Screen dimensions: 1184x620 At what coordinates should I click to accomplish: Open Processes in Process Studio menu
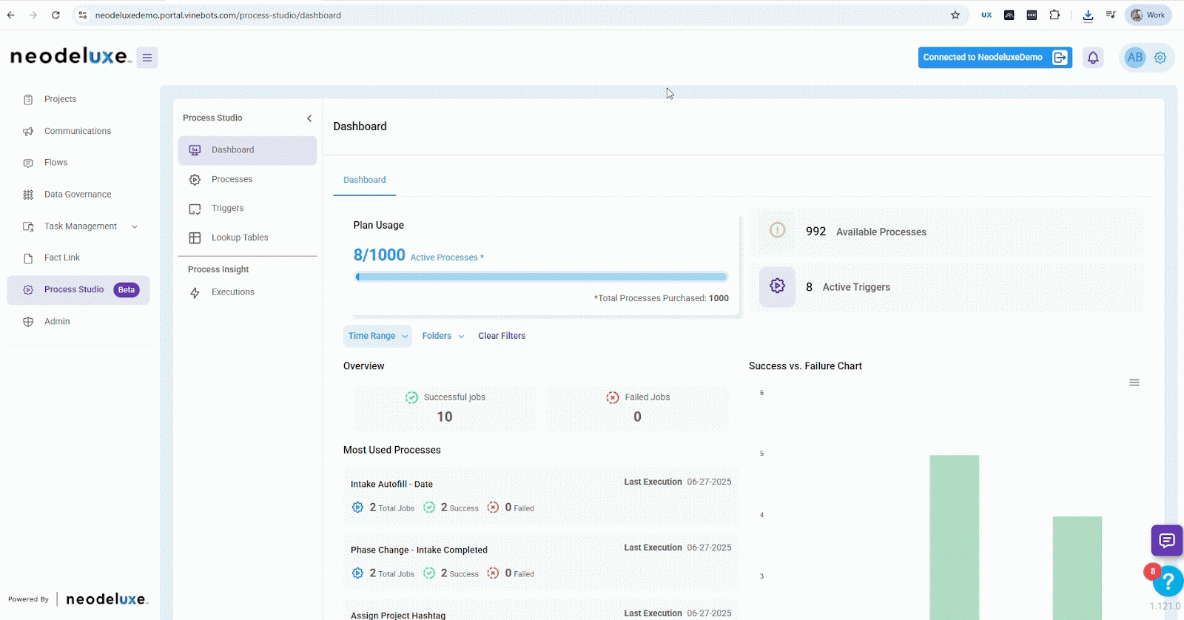pyautogui.click(x=232, y=180)
